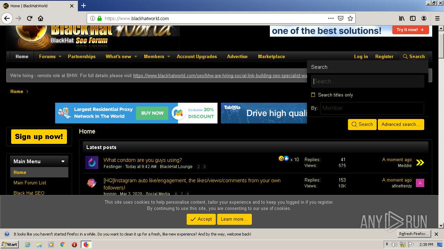Click the browser forward arrow

coord(18,18)
